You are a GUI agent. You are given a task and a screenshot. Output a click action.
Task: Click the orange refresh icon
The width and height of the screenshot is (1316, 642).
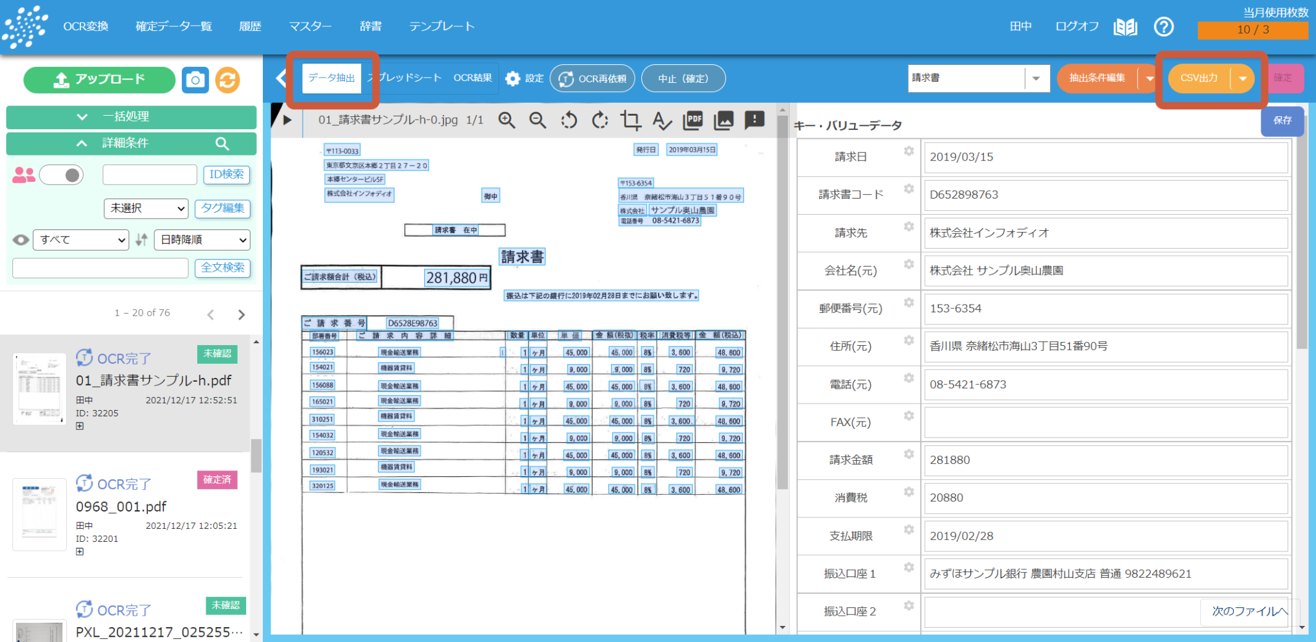tap(227, 80)
